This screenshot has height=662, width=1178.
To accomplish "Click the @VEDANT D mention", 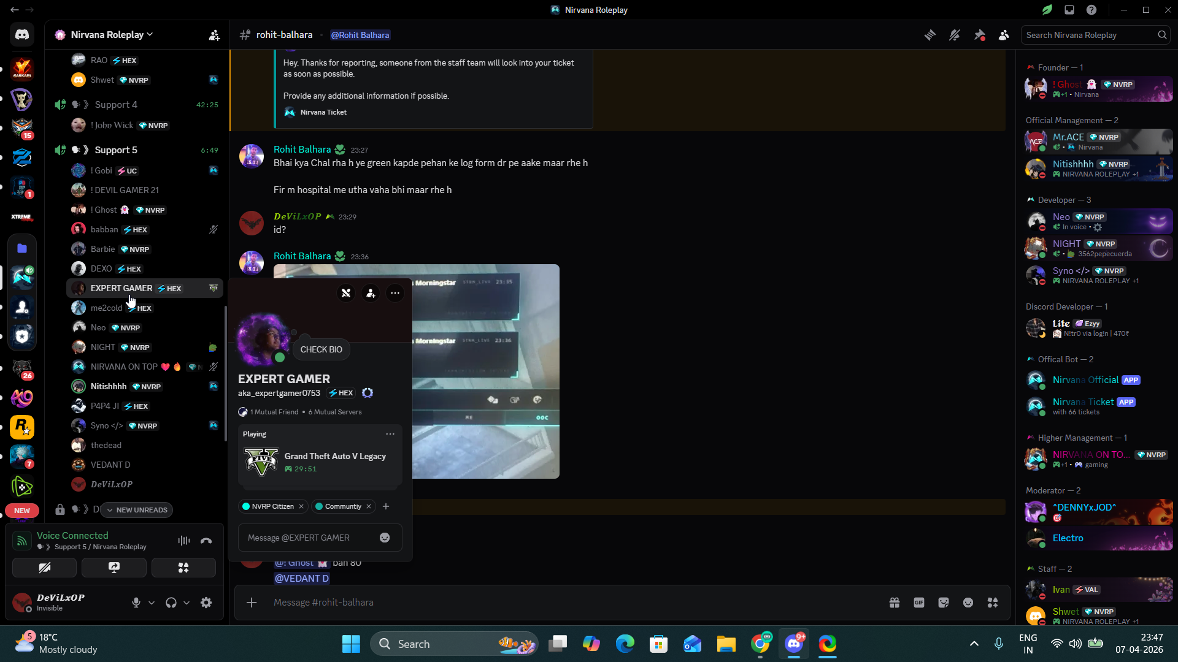I will [302, 578].
